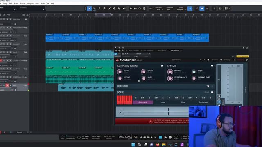This screenshot has height=147, width=262.
Task: Click the pause button on MAutoPitch meter
Action: pos(219,96)
